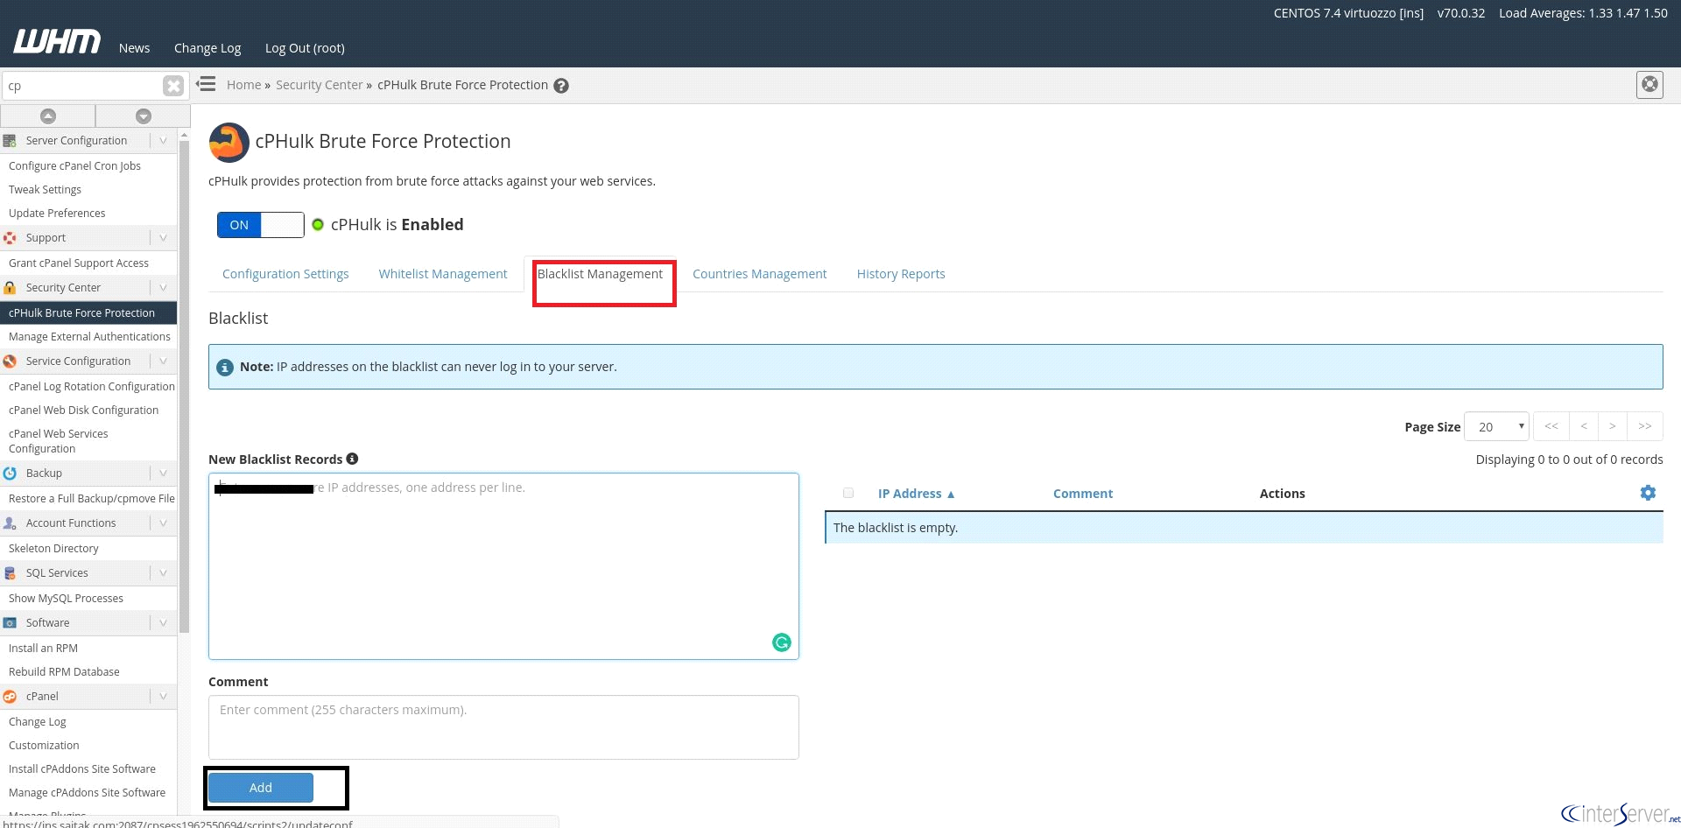Switch to Whitelist Management tab

pos(443,274)
